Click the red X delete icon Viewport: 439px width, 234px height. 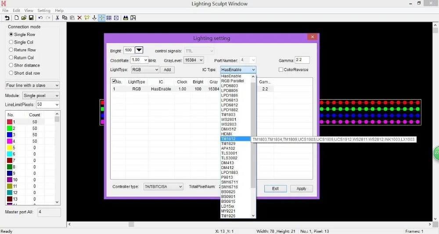click(x=79, y=18)
